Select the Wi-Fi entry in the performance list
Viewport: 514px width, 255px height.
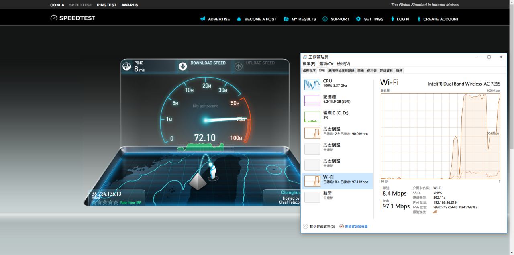[337, 181]
